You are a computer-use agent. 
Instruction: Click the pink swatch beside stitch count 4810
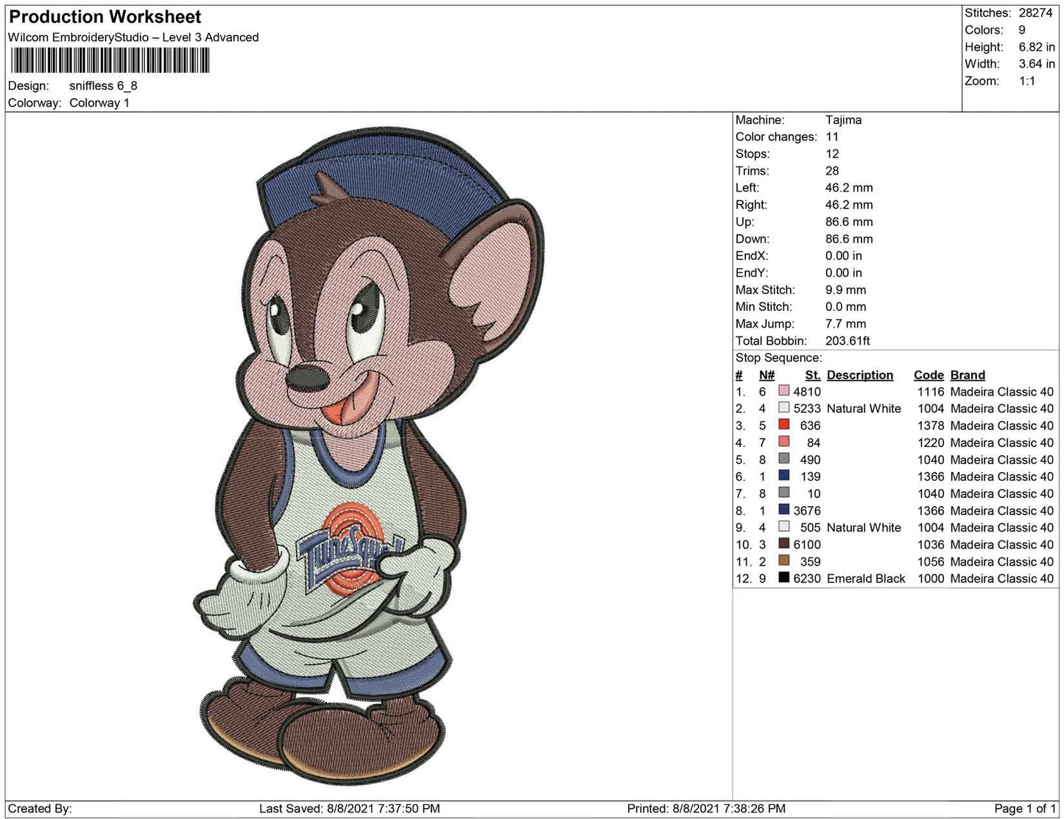tap(784, 391)
